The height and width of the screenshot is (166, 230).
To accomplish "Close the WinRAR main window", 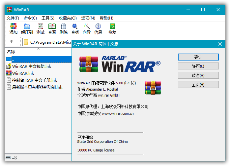I will [x=218, y=10].
